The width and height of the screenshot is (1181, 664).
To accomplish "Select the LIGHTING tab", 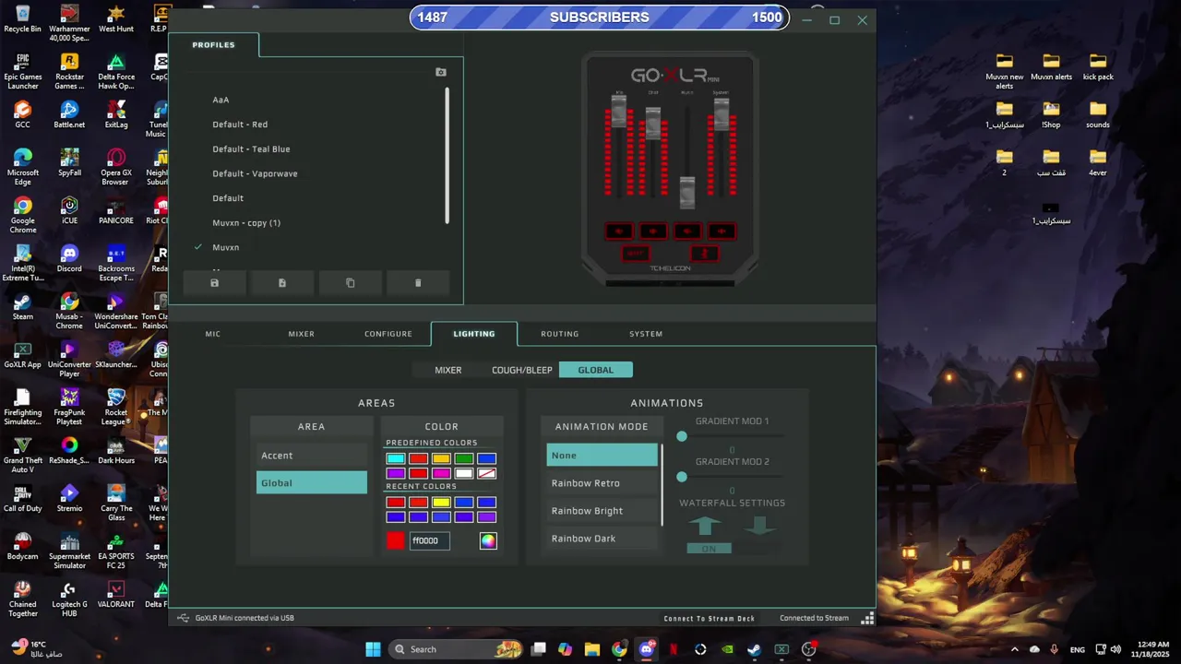I will 474,334.
